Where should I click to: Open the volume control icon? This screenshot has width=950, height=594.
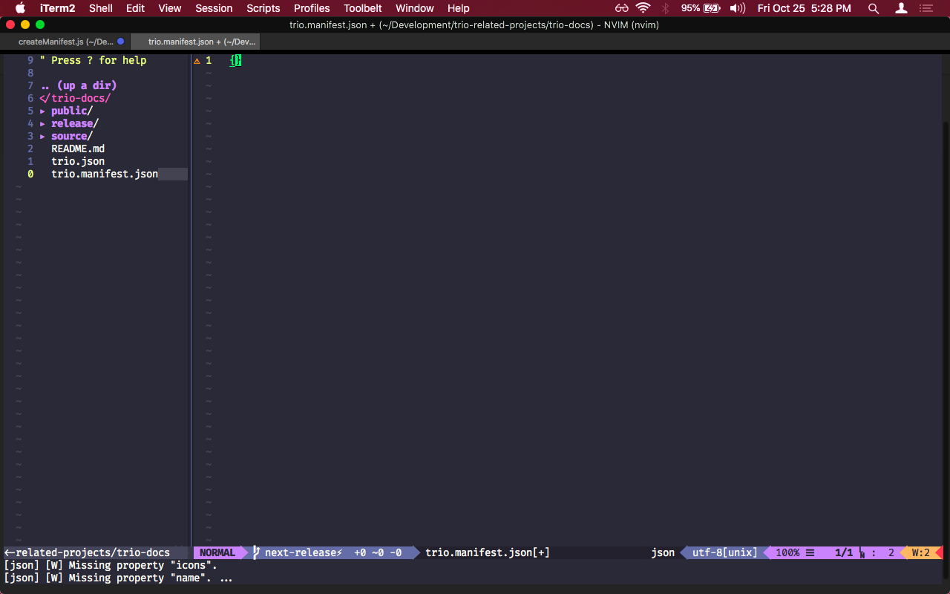(x=738, y=8)
